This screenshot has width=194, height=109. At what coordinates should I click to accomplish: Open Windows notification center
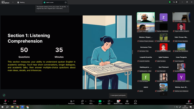point(191,107)
